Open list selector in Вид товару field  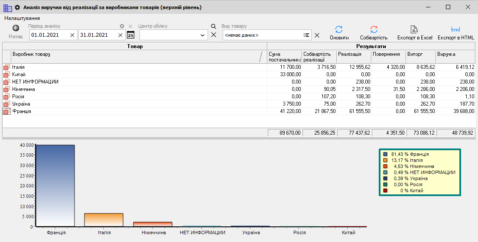click(306, 35)
